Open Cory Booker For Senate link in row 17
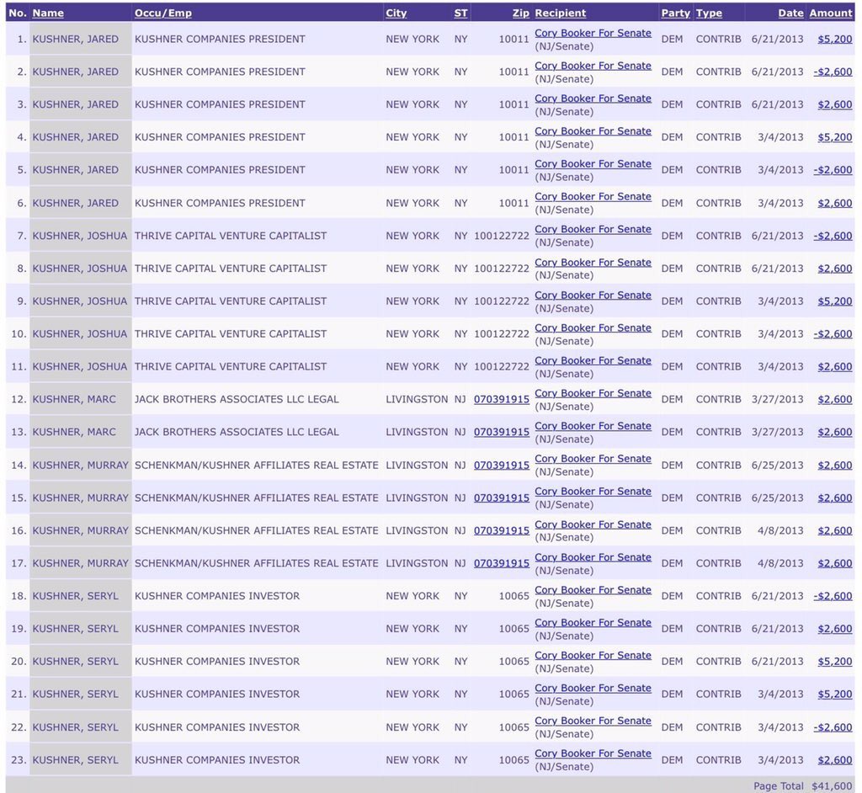Viewport: 862px width, 793px height. (x=593, y=557)
